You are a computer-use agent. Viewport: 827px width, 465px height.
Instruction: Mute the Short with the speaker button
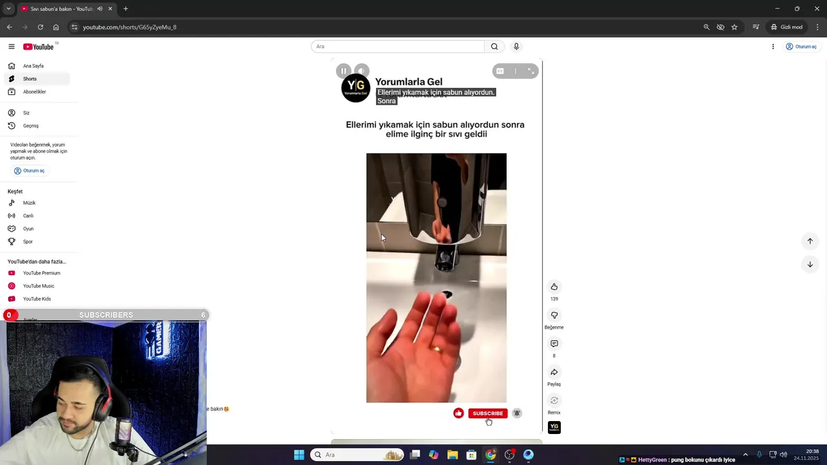point(362,71)
